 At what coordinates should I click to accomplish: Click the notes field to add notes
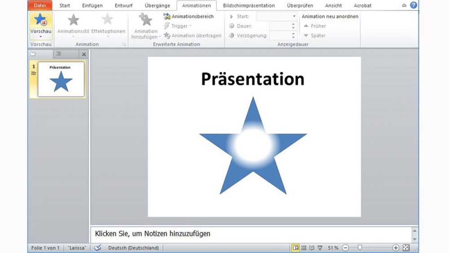click(x=251, y=234)
